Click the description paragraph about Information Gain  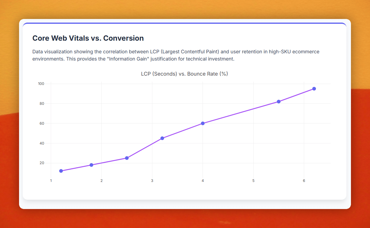coord(176,55)
